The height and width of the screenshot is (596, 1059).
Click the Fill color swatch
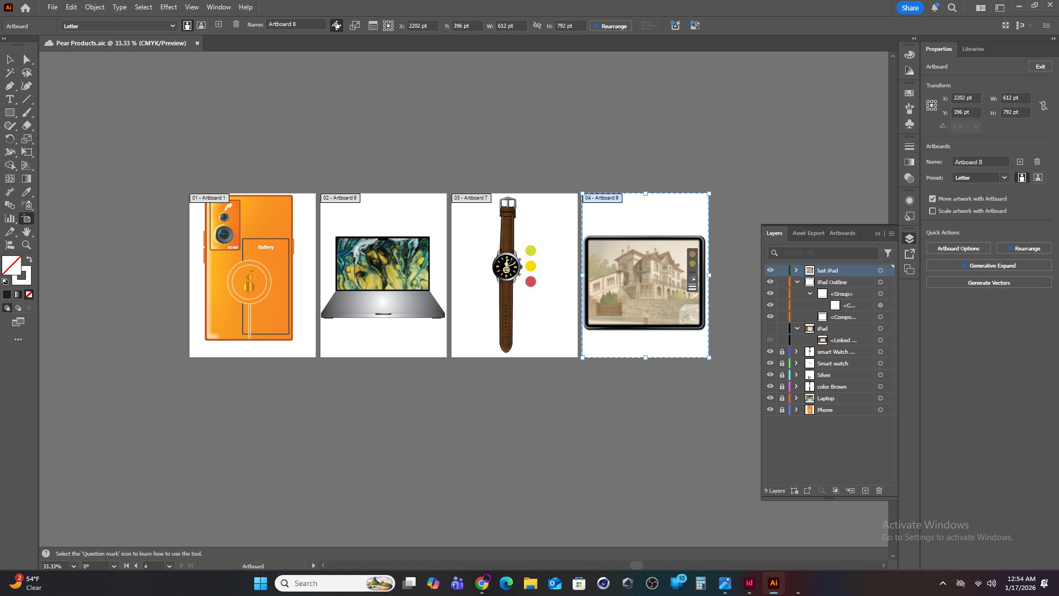pyautogui.click(x=12, y=266)
